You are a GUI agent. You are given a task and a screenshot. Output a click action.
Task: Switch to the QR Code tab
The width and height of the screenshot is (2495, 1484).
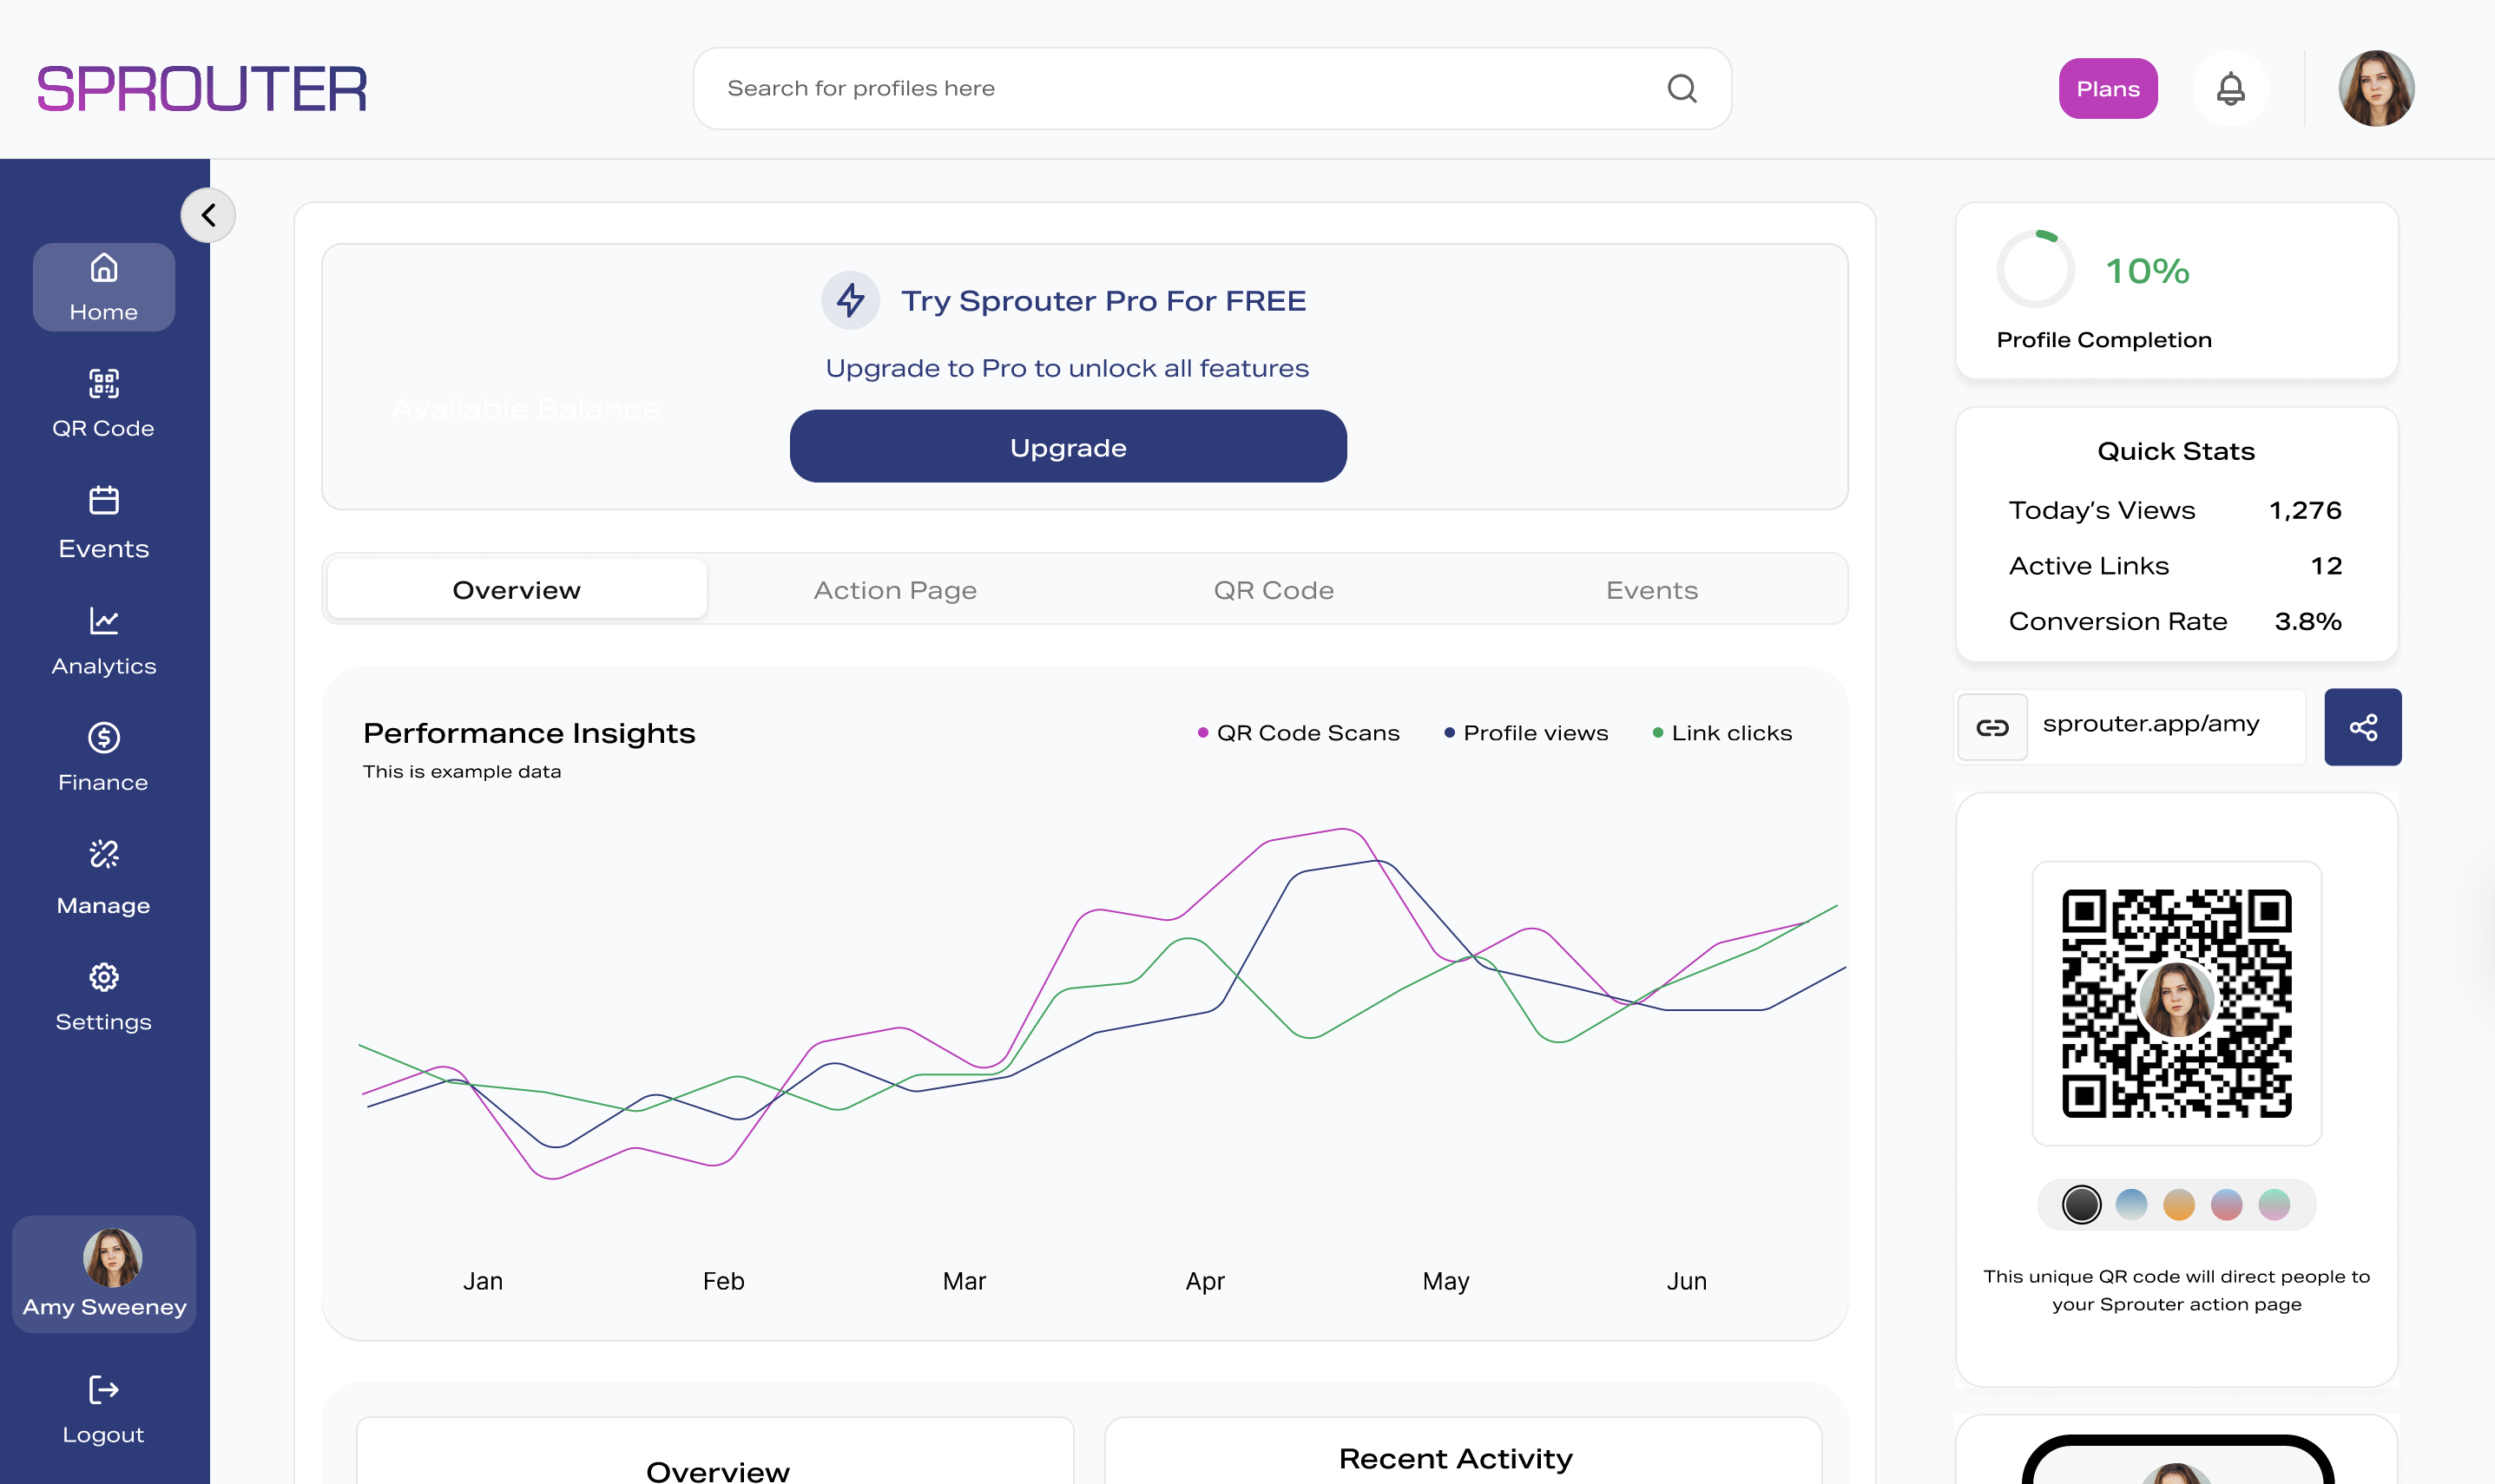[1274, 589]
